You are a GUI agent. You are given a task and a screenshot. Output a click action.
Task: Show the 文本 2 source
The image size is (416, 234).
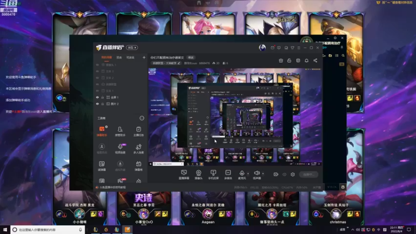97,77
